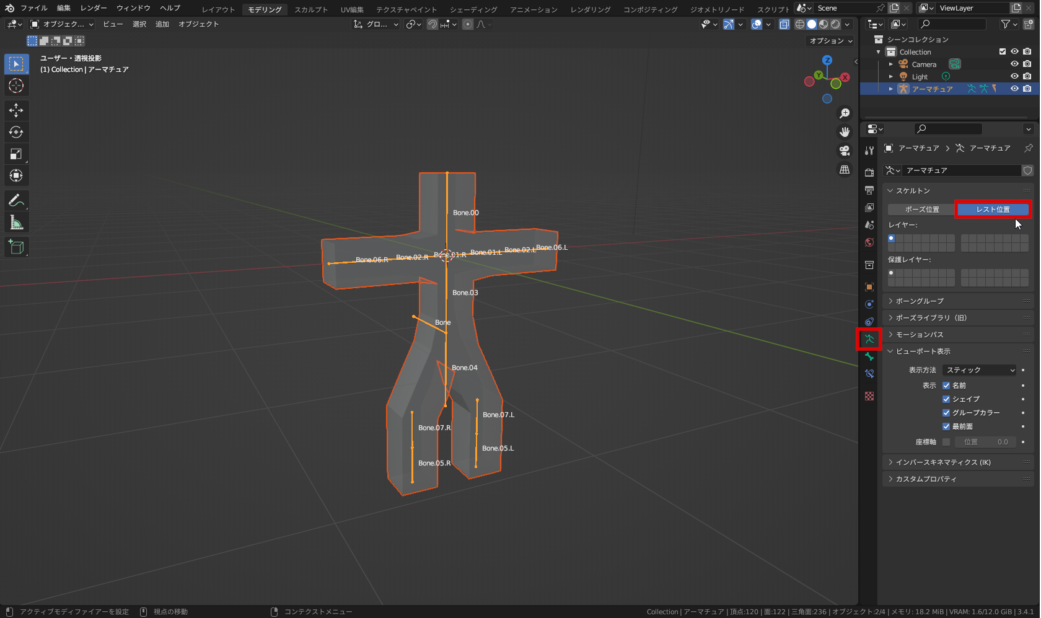Expand the インバースキネマティクス (IK) panel

tap(942, 462)
